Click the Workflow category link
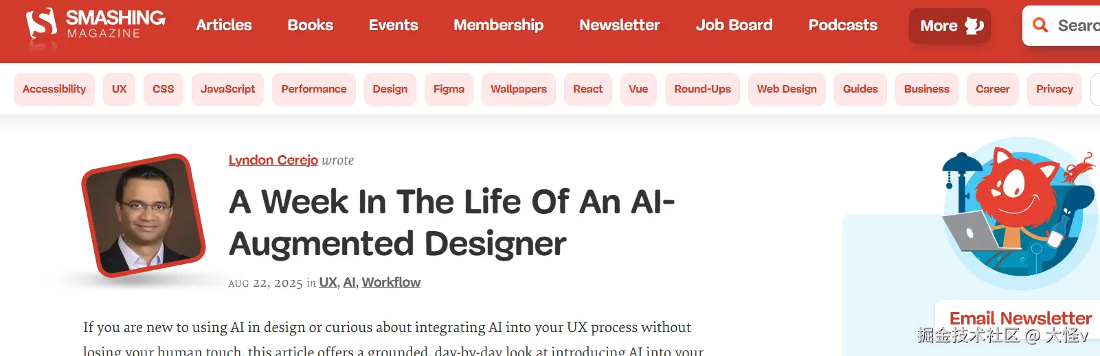1100x356 pixels. pos(391,283)
